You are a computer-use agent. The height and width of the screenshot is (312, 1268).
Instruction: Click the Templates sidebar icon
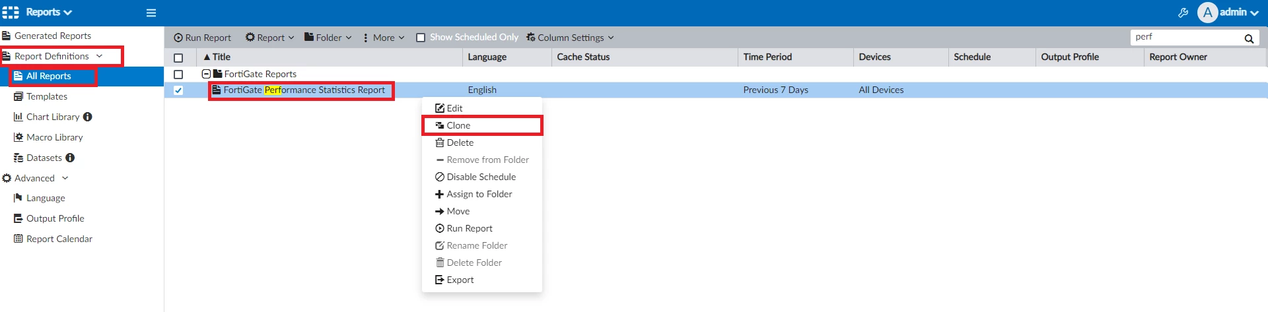pos(18,96)
